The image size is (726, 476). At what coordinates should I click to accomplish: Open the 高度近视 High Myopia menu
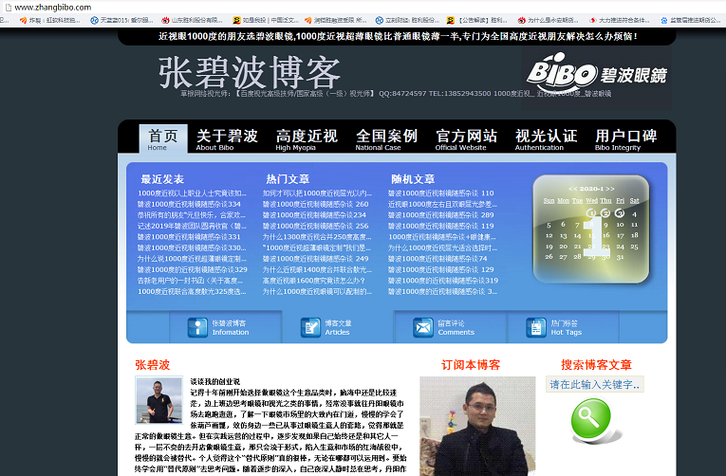pos(307,139)
